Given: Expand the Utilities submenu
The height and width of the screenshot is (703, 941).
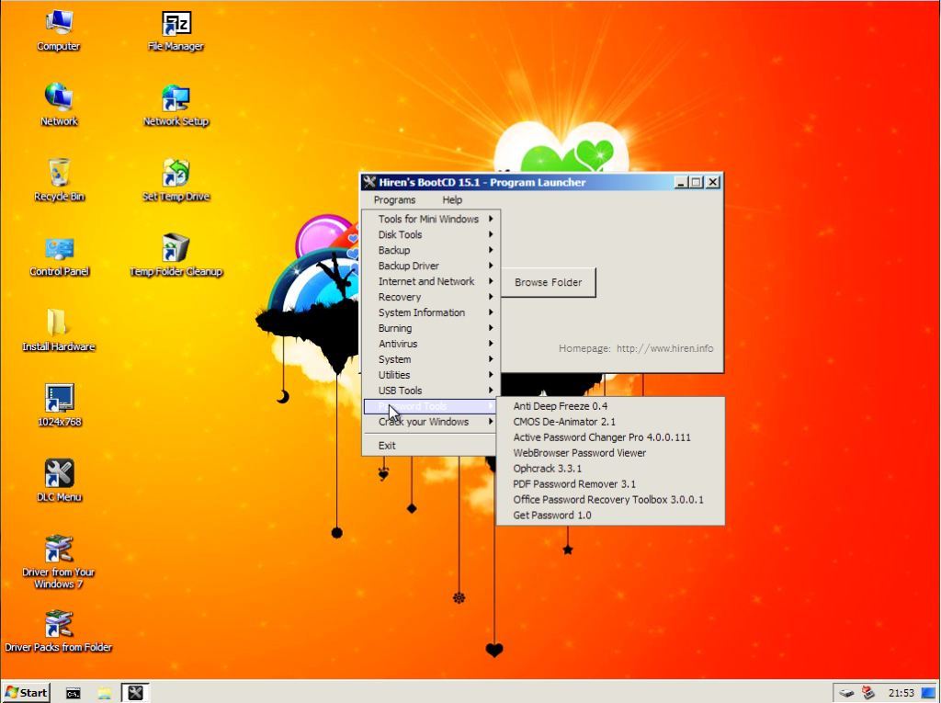Looking at the screenshot, I should 431,375.
